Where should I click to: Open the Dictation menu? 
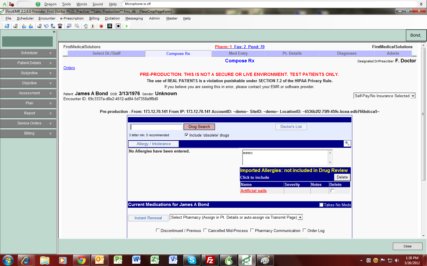(x=112, y=18)
